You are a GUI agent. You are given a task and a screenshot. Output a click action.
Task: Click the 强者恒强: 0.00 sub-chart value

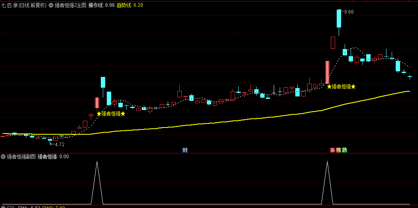(53, 157)
